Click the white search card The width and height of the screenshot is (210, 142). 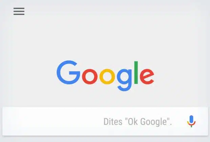click(x=105, y=121)
